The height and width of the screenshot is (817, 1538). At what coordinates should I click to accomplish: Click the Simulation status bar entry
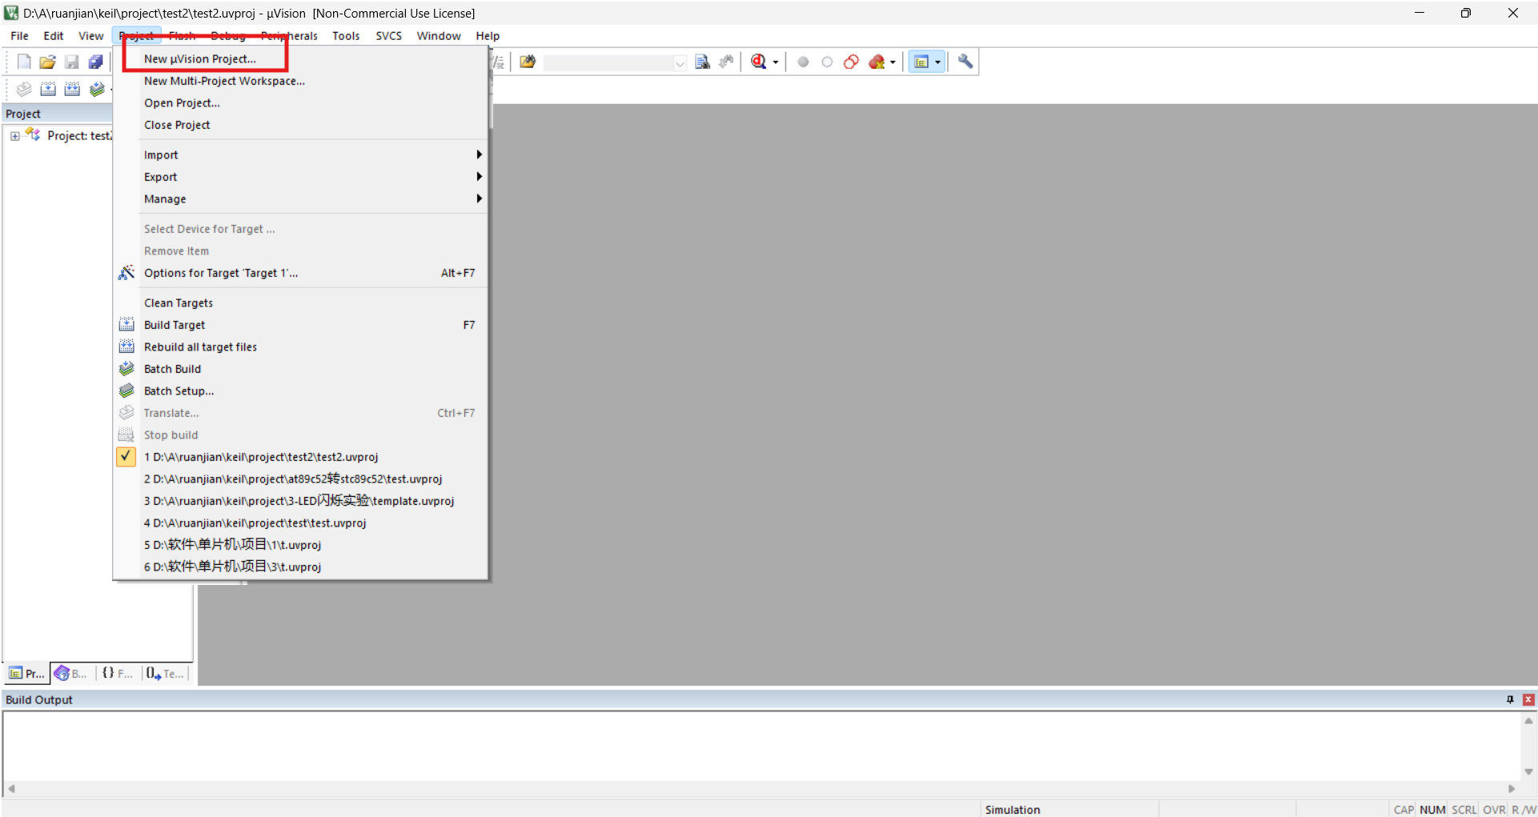(x=1012, y=810)
